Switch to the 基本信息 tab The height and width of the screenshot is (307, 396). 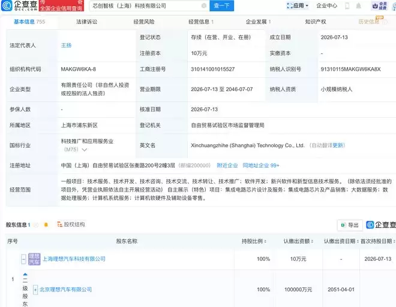point(29,22)
